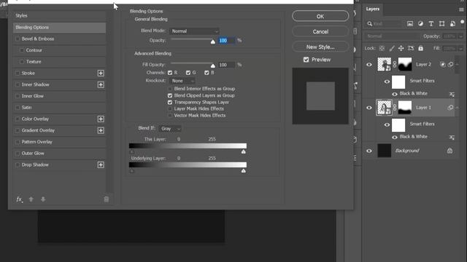
Task: Add another Stroke effect with plus icon
Action: point(101,73)
